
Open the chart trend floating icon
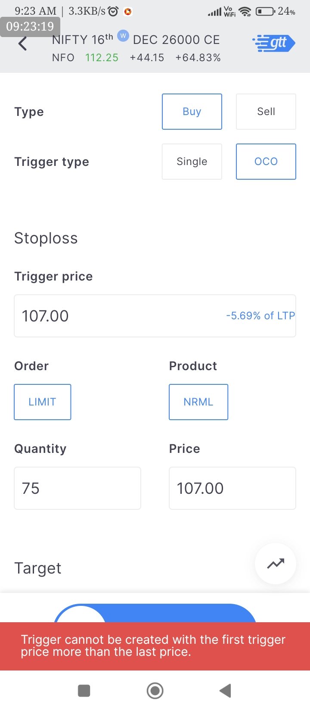[x=276, y=564]
